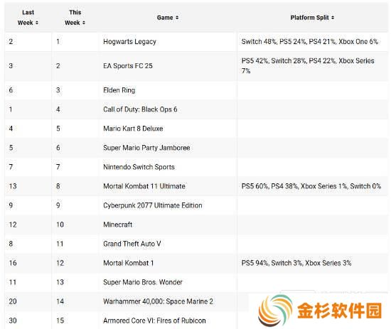Select Cyberpunk 2077 Ultimate Edition
Screen dimensions: 391x329
[x=153, y=205]
